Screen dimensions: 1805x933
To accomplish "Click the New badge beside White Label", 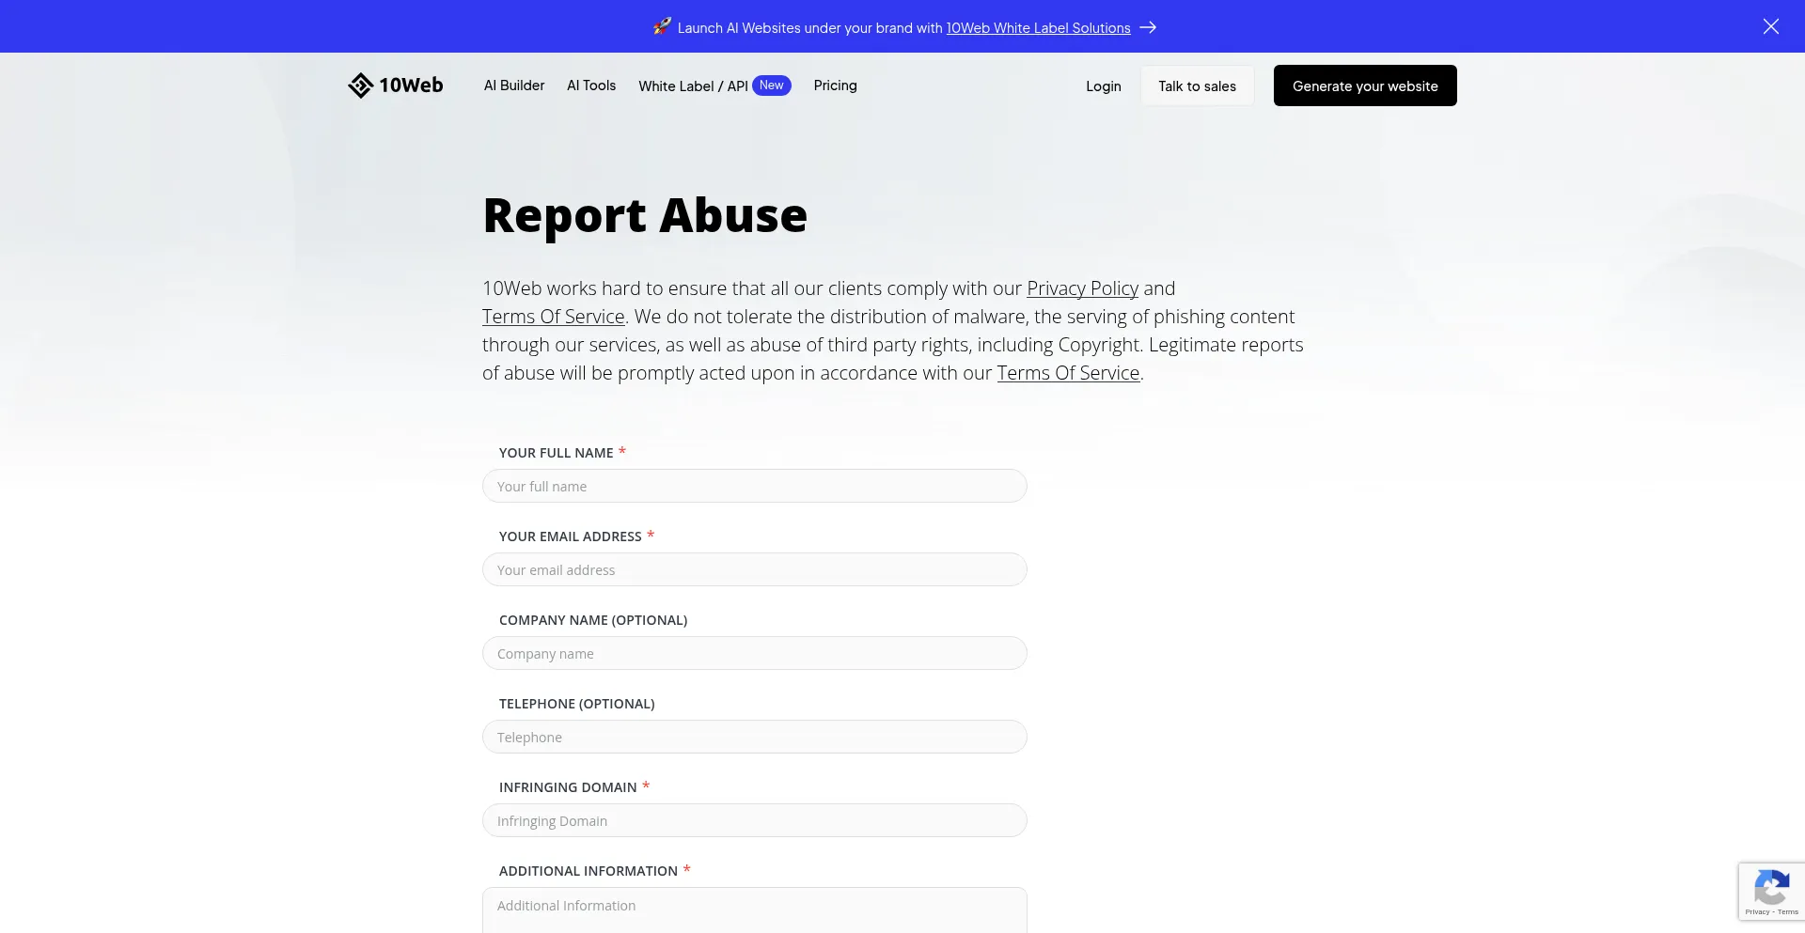I will click(772, 86).
